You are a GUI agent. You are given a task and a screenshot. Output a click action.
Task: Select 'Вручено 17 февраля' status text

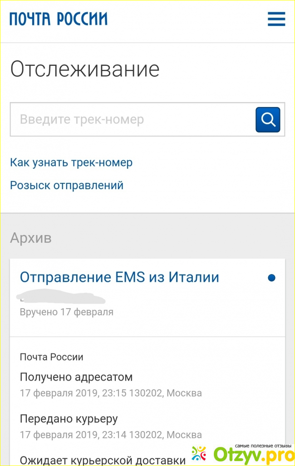point(67,312)
